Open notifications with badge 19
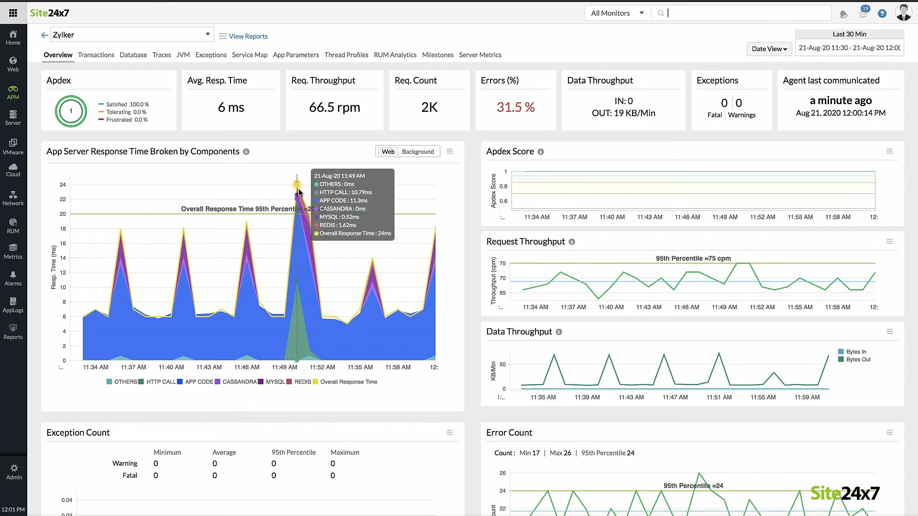 pyautogui.click(x=863, y=13)
